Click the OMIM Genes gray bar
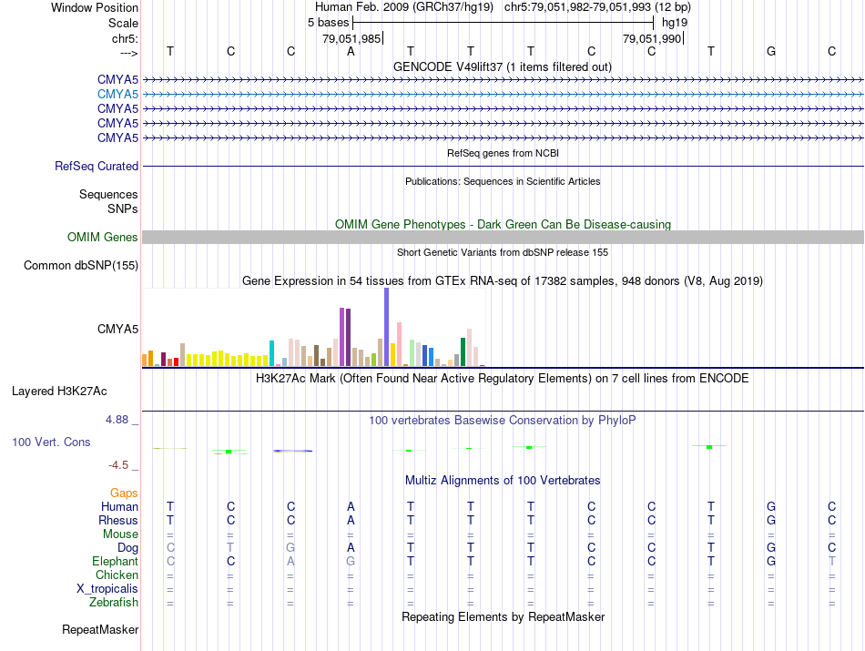The height and width of the screenshot is (651, 865). pos(503,238)
